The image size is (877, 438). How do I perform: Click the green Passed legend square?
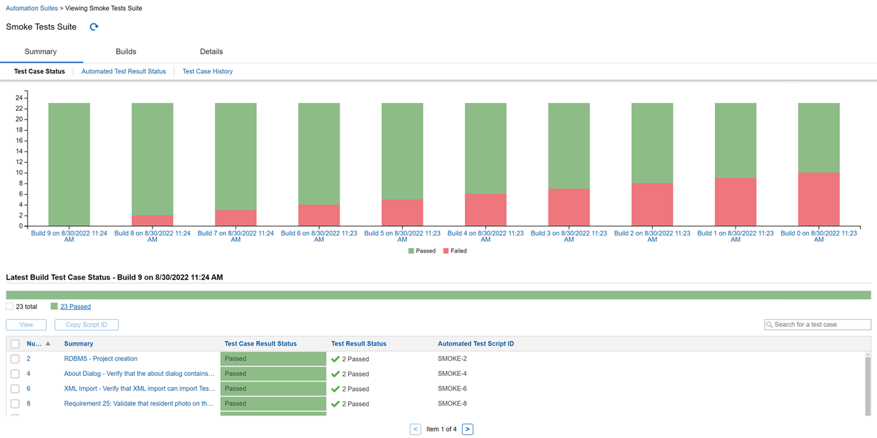411,251
